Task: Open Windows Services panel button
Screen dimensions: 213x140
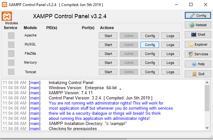Action: click(198, 54)
